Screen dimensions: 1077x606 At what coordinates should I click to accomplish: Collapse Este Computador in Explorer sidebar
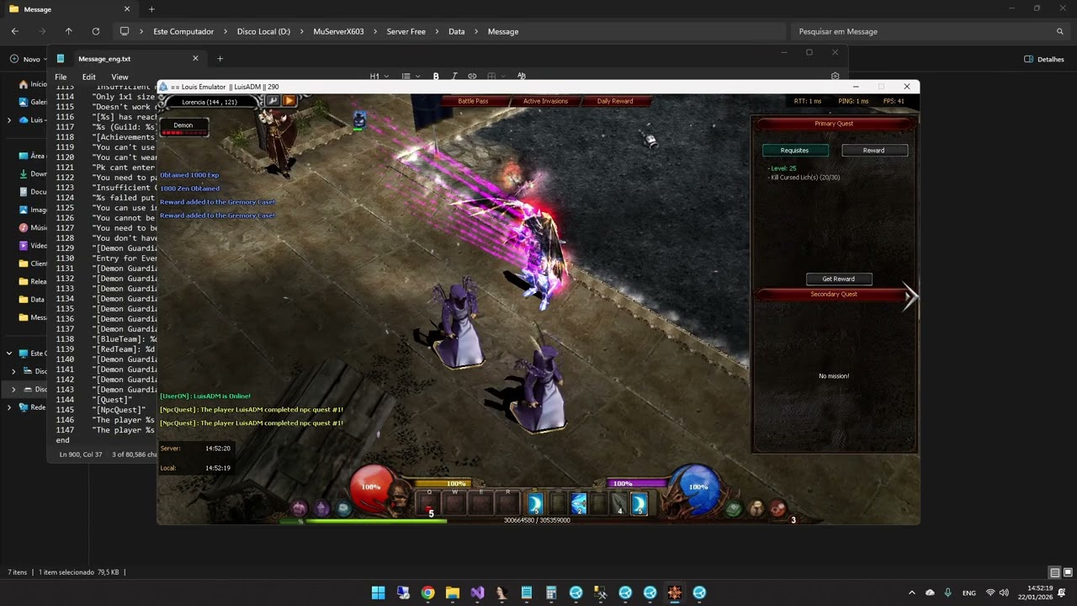(x=9, y=353)
